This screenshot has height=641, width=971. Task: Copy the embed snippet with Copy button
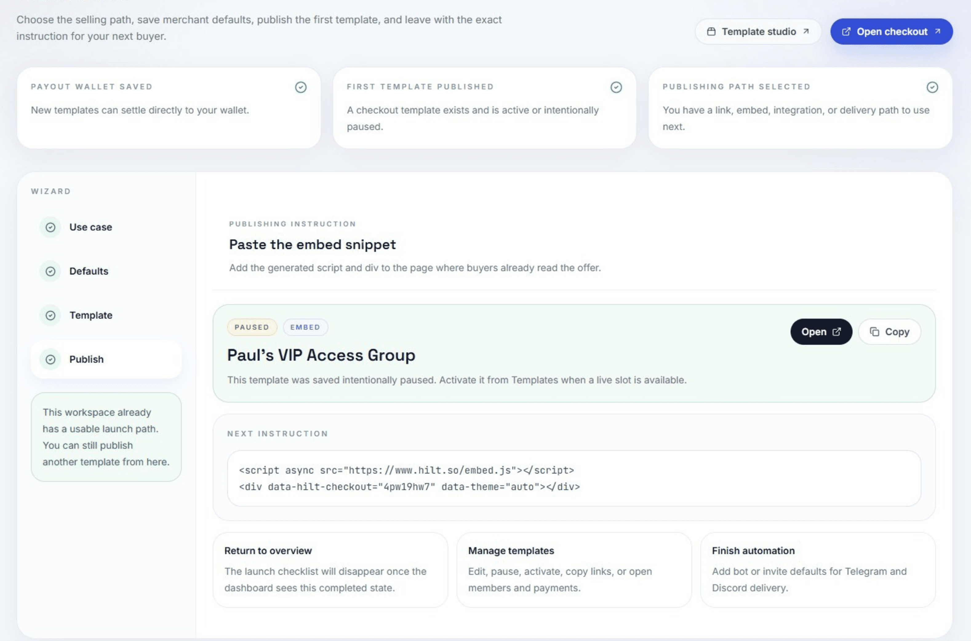coord(890,332)
